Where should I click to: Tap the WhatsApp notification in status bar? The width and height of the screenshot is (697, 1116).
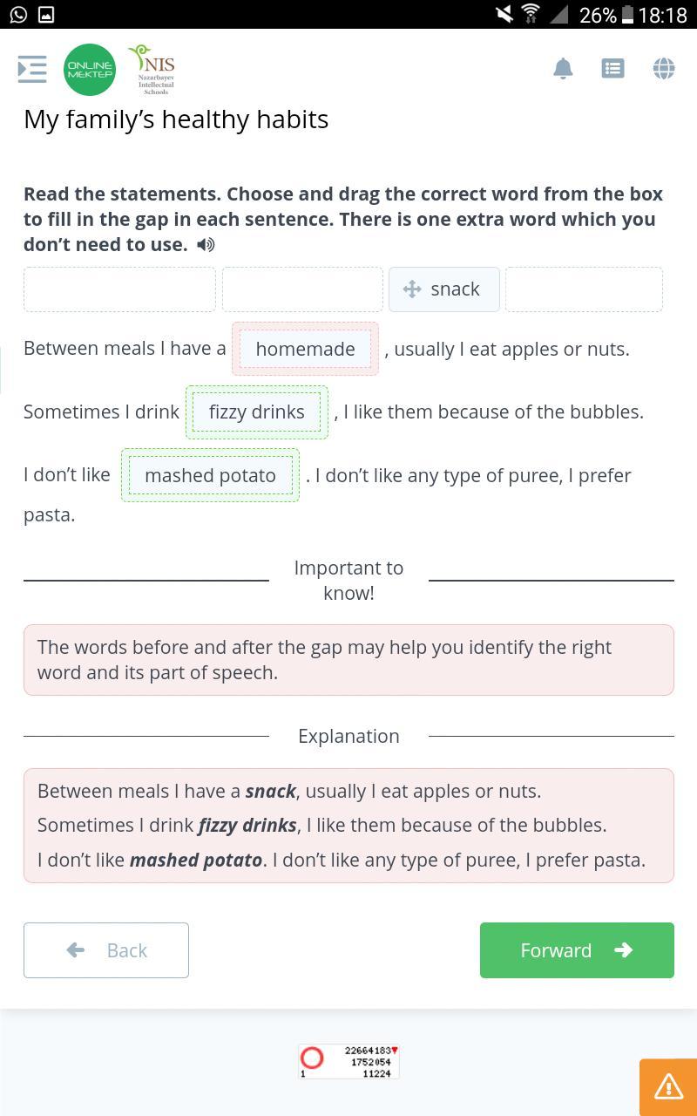18,14
